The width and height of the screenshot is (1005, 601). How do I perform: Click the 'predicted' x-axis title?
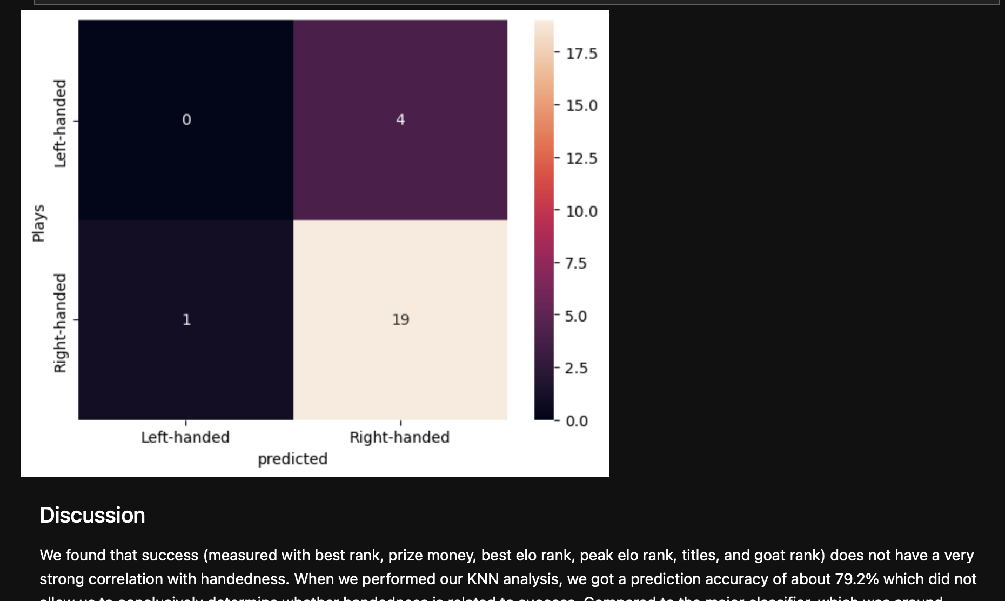point(292,459)
